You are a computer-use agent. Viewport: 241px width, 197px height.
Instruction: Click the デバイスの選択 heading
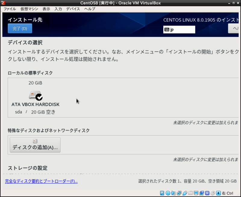point(25,42)
